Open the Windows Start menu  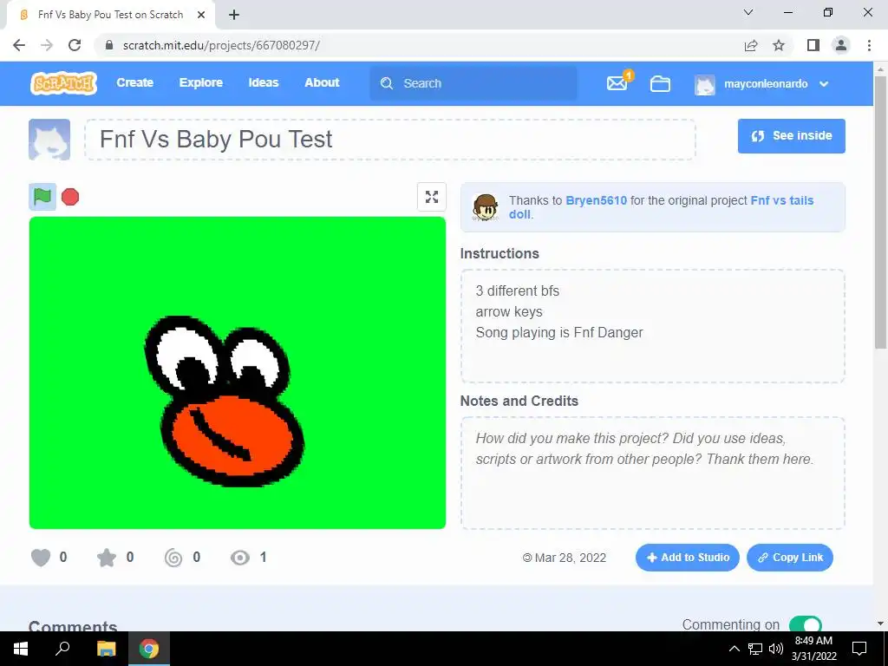(21, 649)
